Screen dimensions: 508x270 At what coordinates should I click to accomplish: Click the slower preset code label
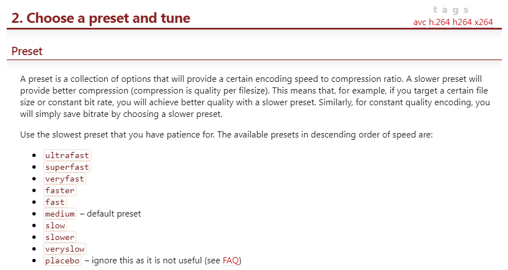click(60, 237)
